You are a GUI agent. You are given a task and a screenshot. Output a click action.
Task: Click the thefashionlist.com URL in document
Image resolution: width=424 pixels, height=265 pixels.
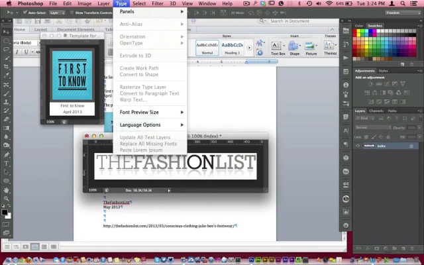point(169,226)
